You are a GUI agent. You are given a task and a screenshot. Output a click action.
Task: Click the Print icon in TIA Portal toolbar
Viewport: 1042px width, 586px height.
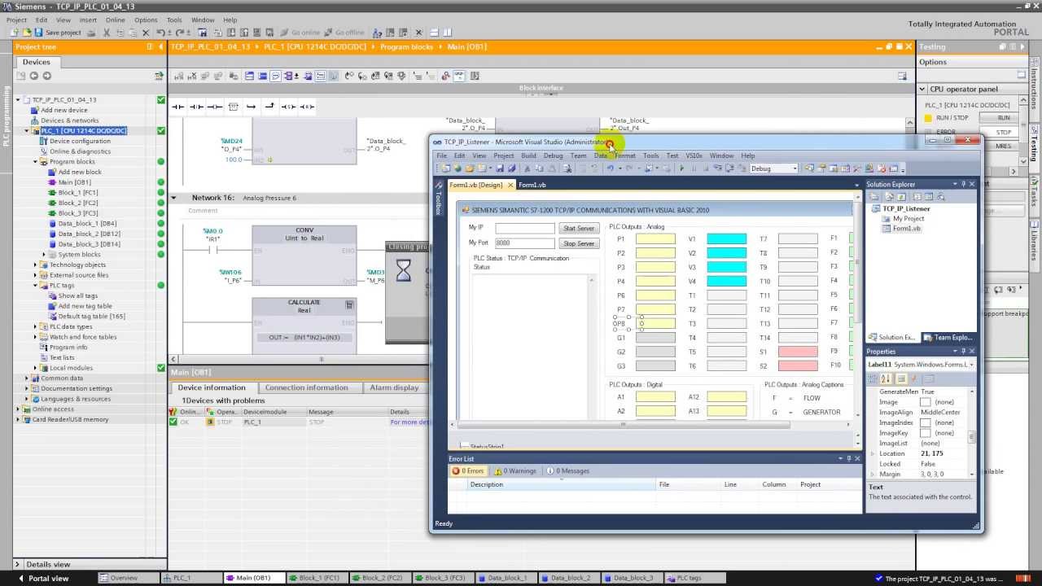point(91,33)
